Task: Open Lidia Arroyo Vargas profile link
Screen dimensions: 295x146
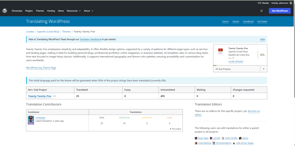Action: [x=245, y=143]
